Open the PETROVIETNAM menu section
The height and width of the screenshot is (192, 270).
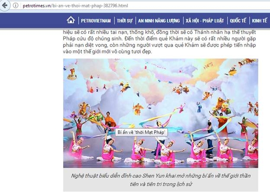96,21
